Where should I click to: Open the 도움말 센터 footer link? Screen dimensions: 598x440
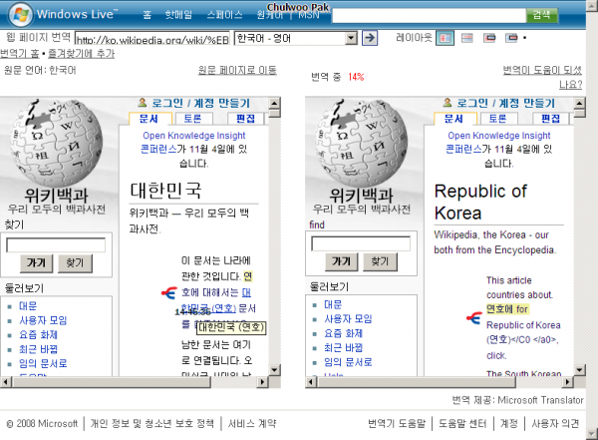pos(462,424)
